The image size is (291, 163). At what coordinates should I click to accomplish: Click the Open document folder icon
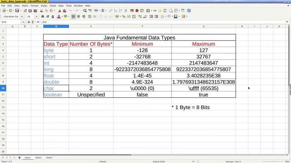10,11
